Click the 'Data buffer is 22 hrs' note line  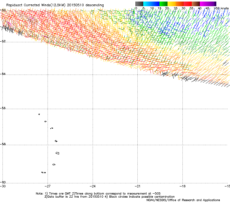(109, 197)
